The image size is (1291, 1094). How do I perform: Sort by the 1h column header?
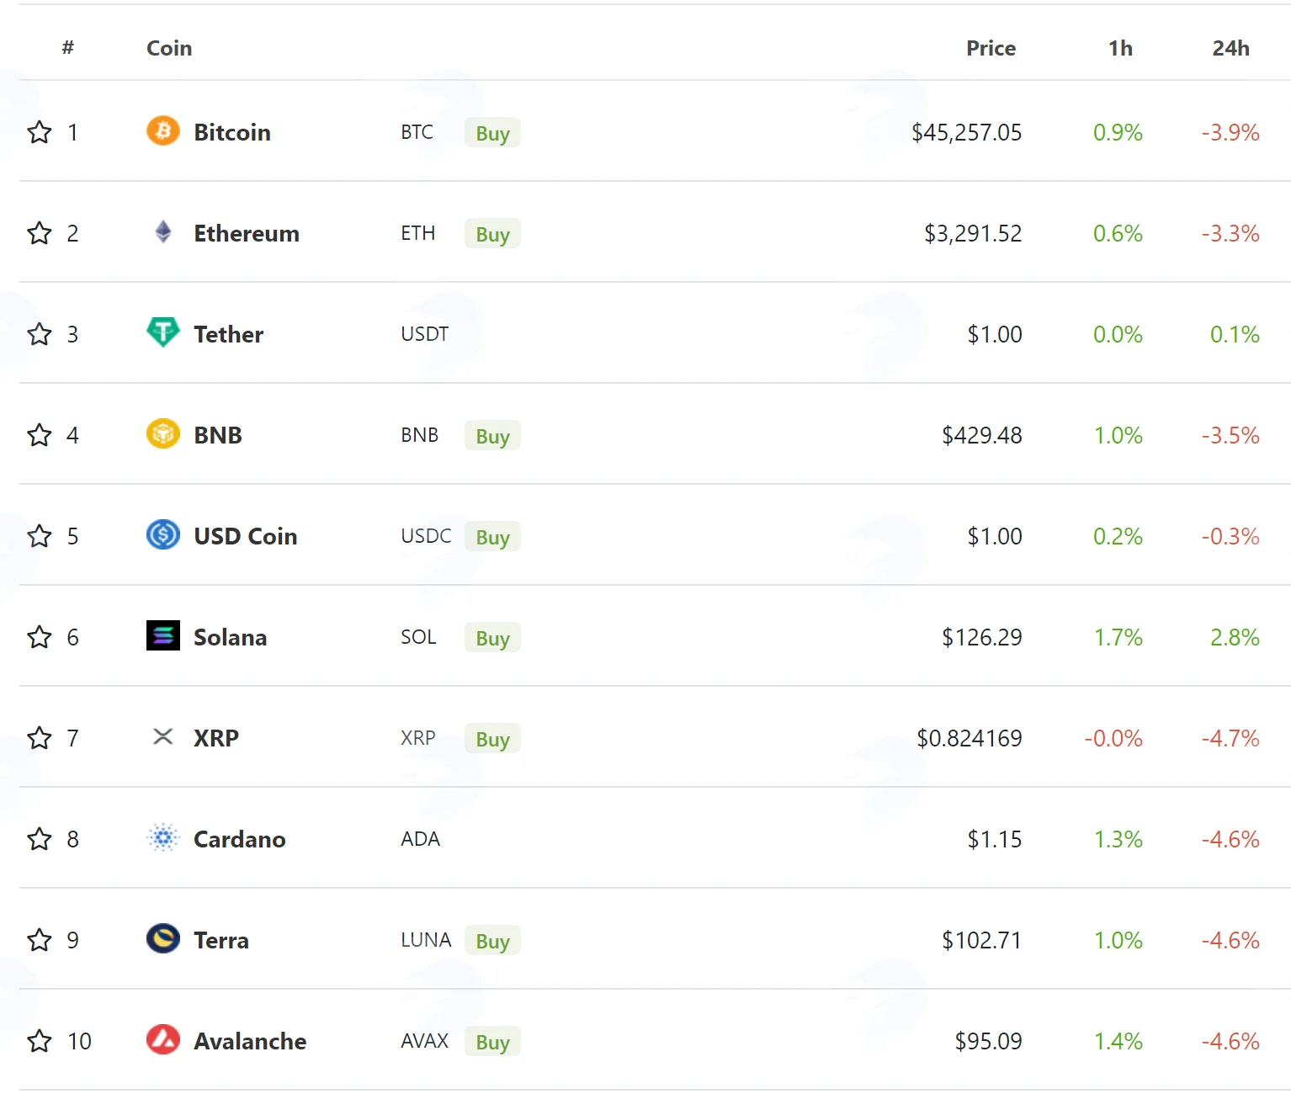[1120, 48]
